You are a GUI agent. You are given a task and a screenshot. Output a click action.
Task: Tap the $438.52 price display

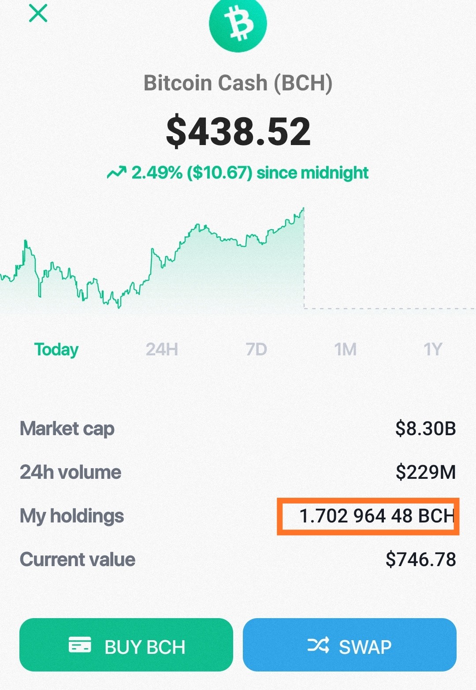[238, 131]
